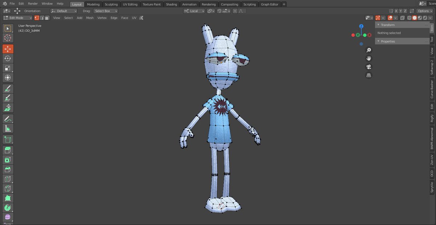Select the Bevel tool
Viewport: 436px width, 225px height.
click(8, 169)
